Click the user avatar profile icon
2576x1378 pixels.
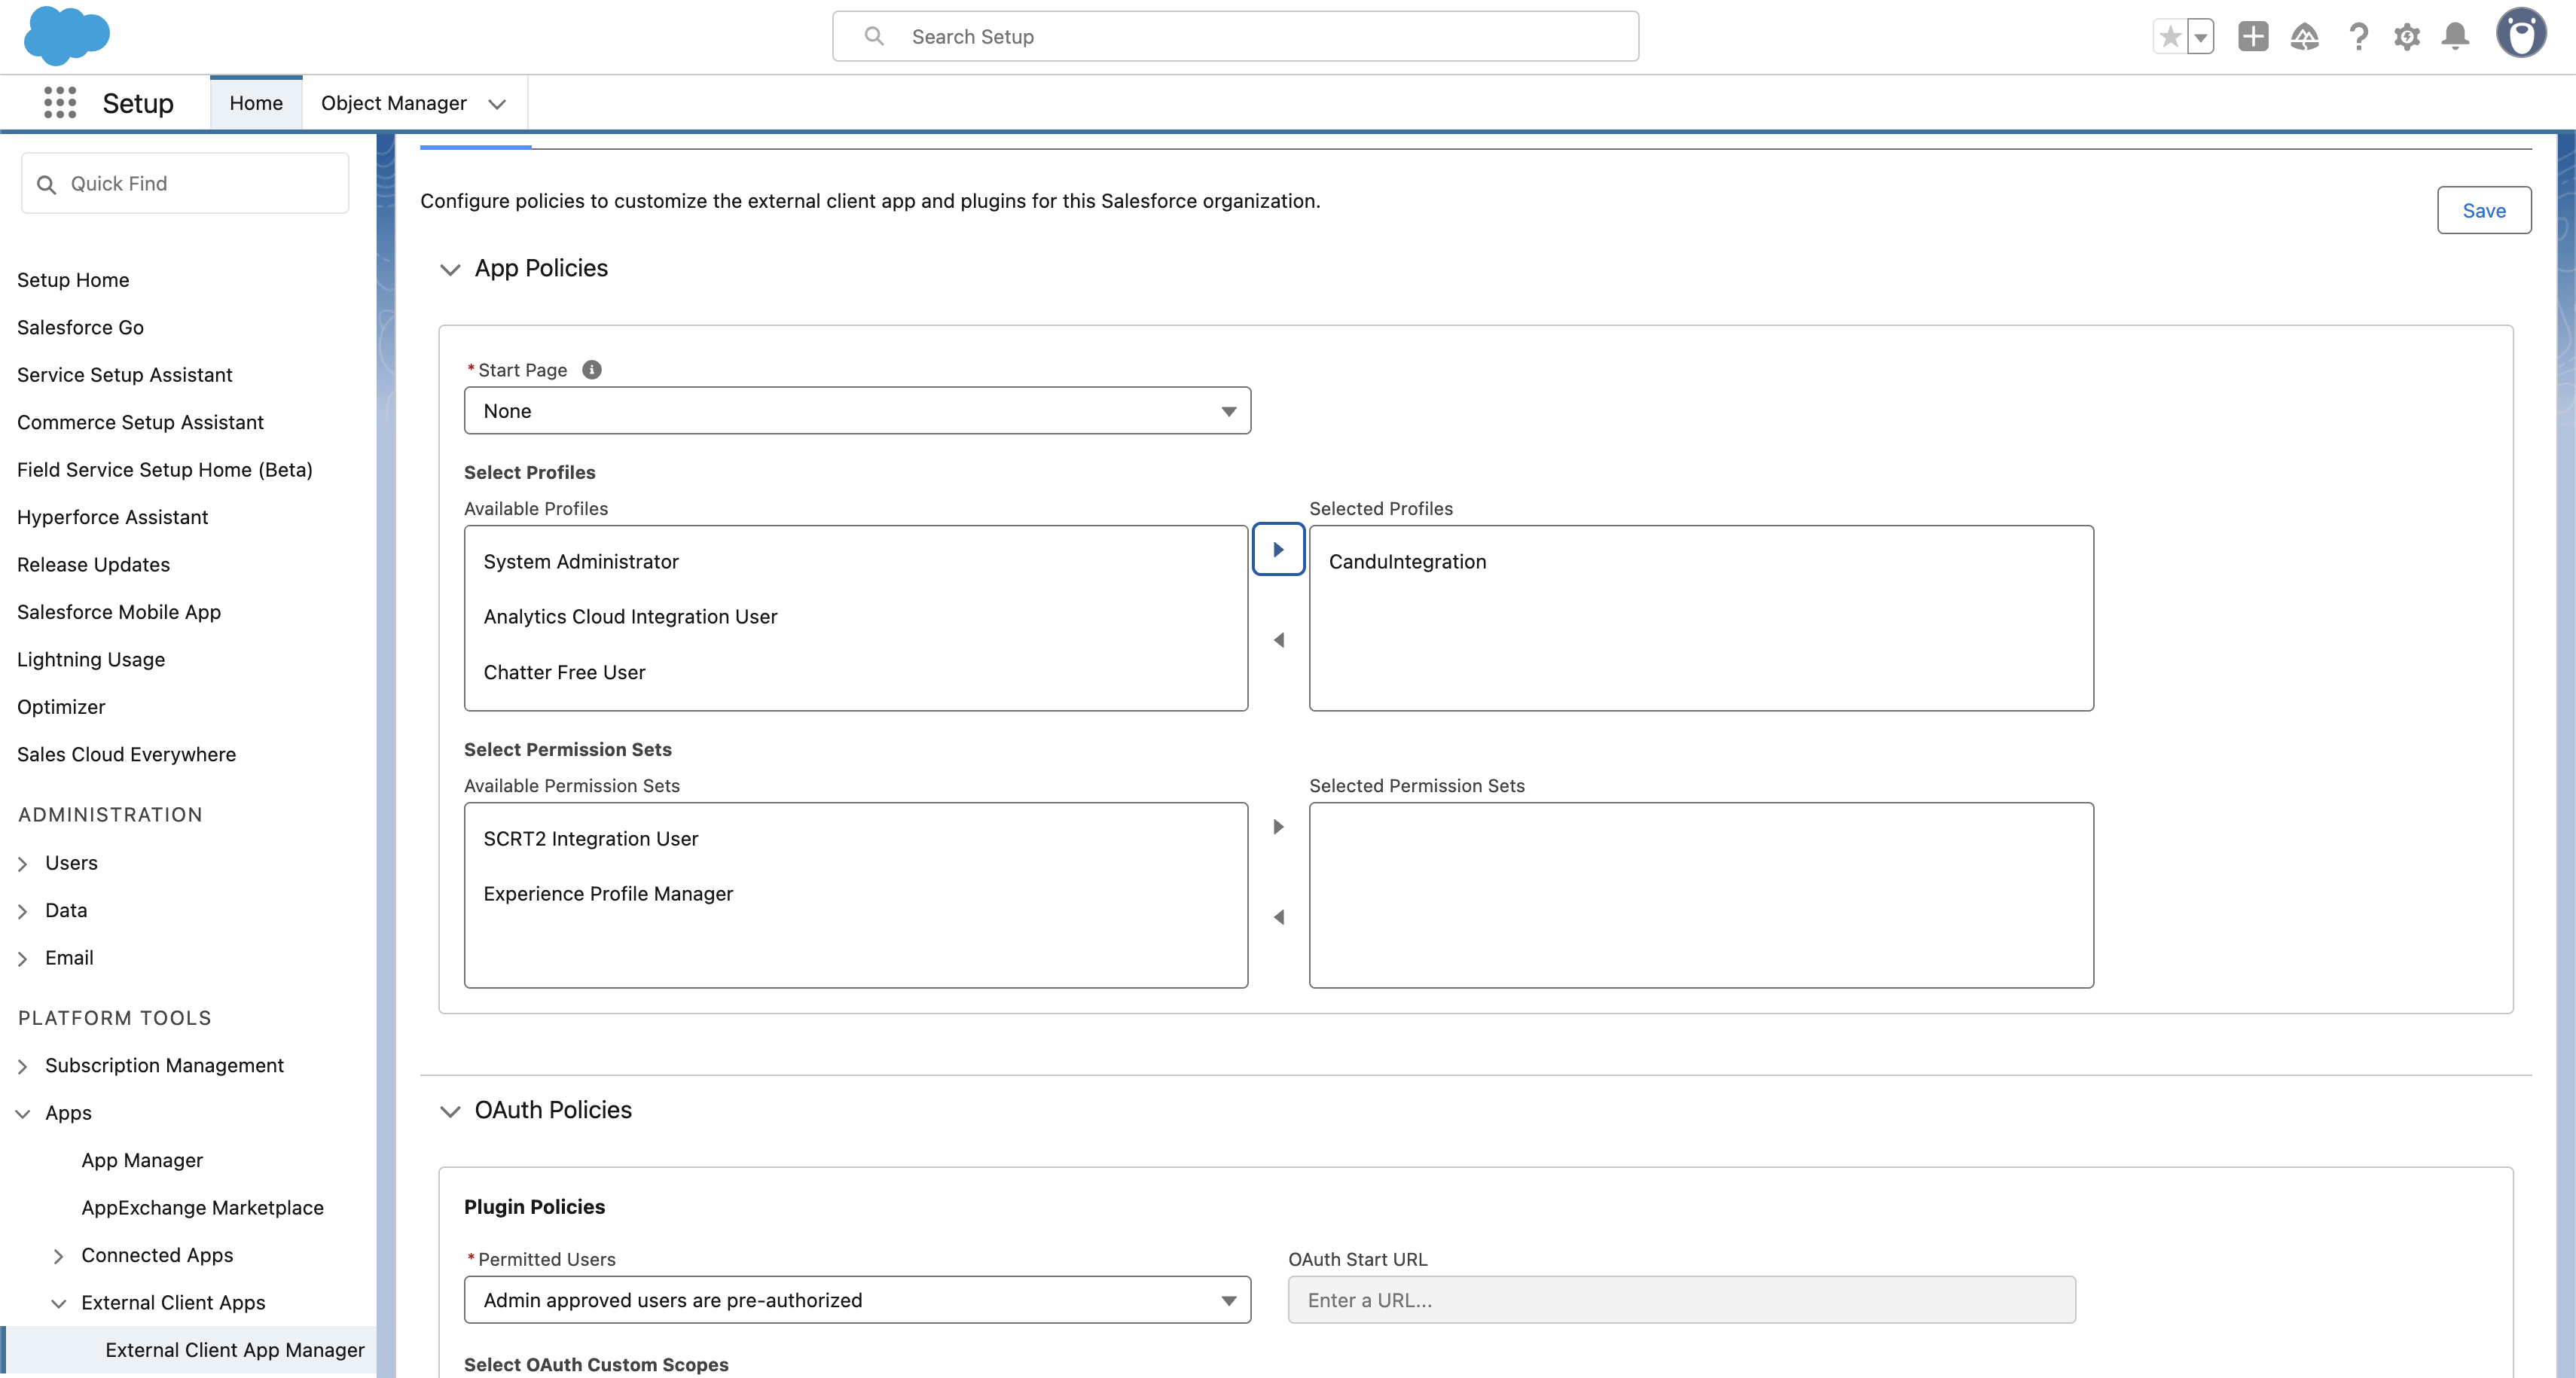click(x=2521, y=35)
